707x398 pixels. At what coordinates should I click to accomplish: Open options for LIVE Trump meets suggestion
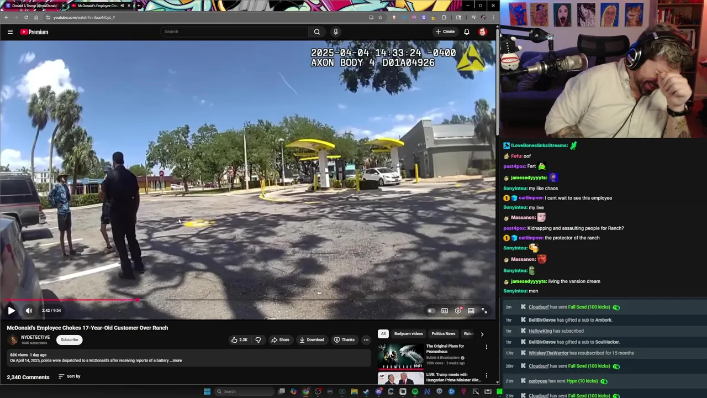coord(487,375)
